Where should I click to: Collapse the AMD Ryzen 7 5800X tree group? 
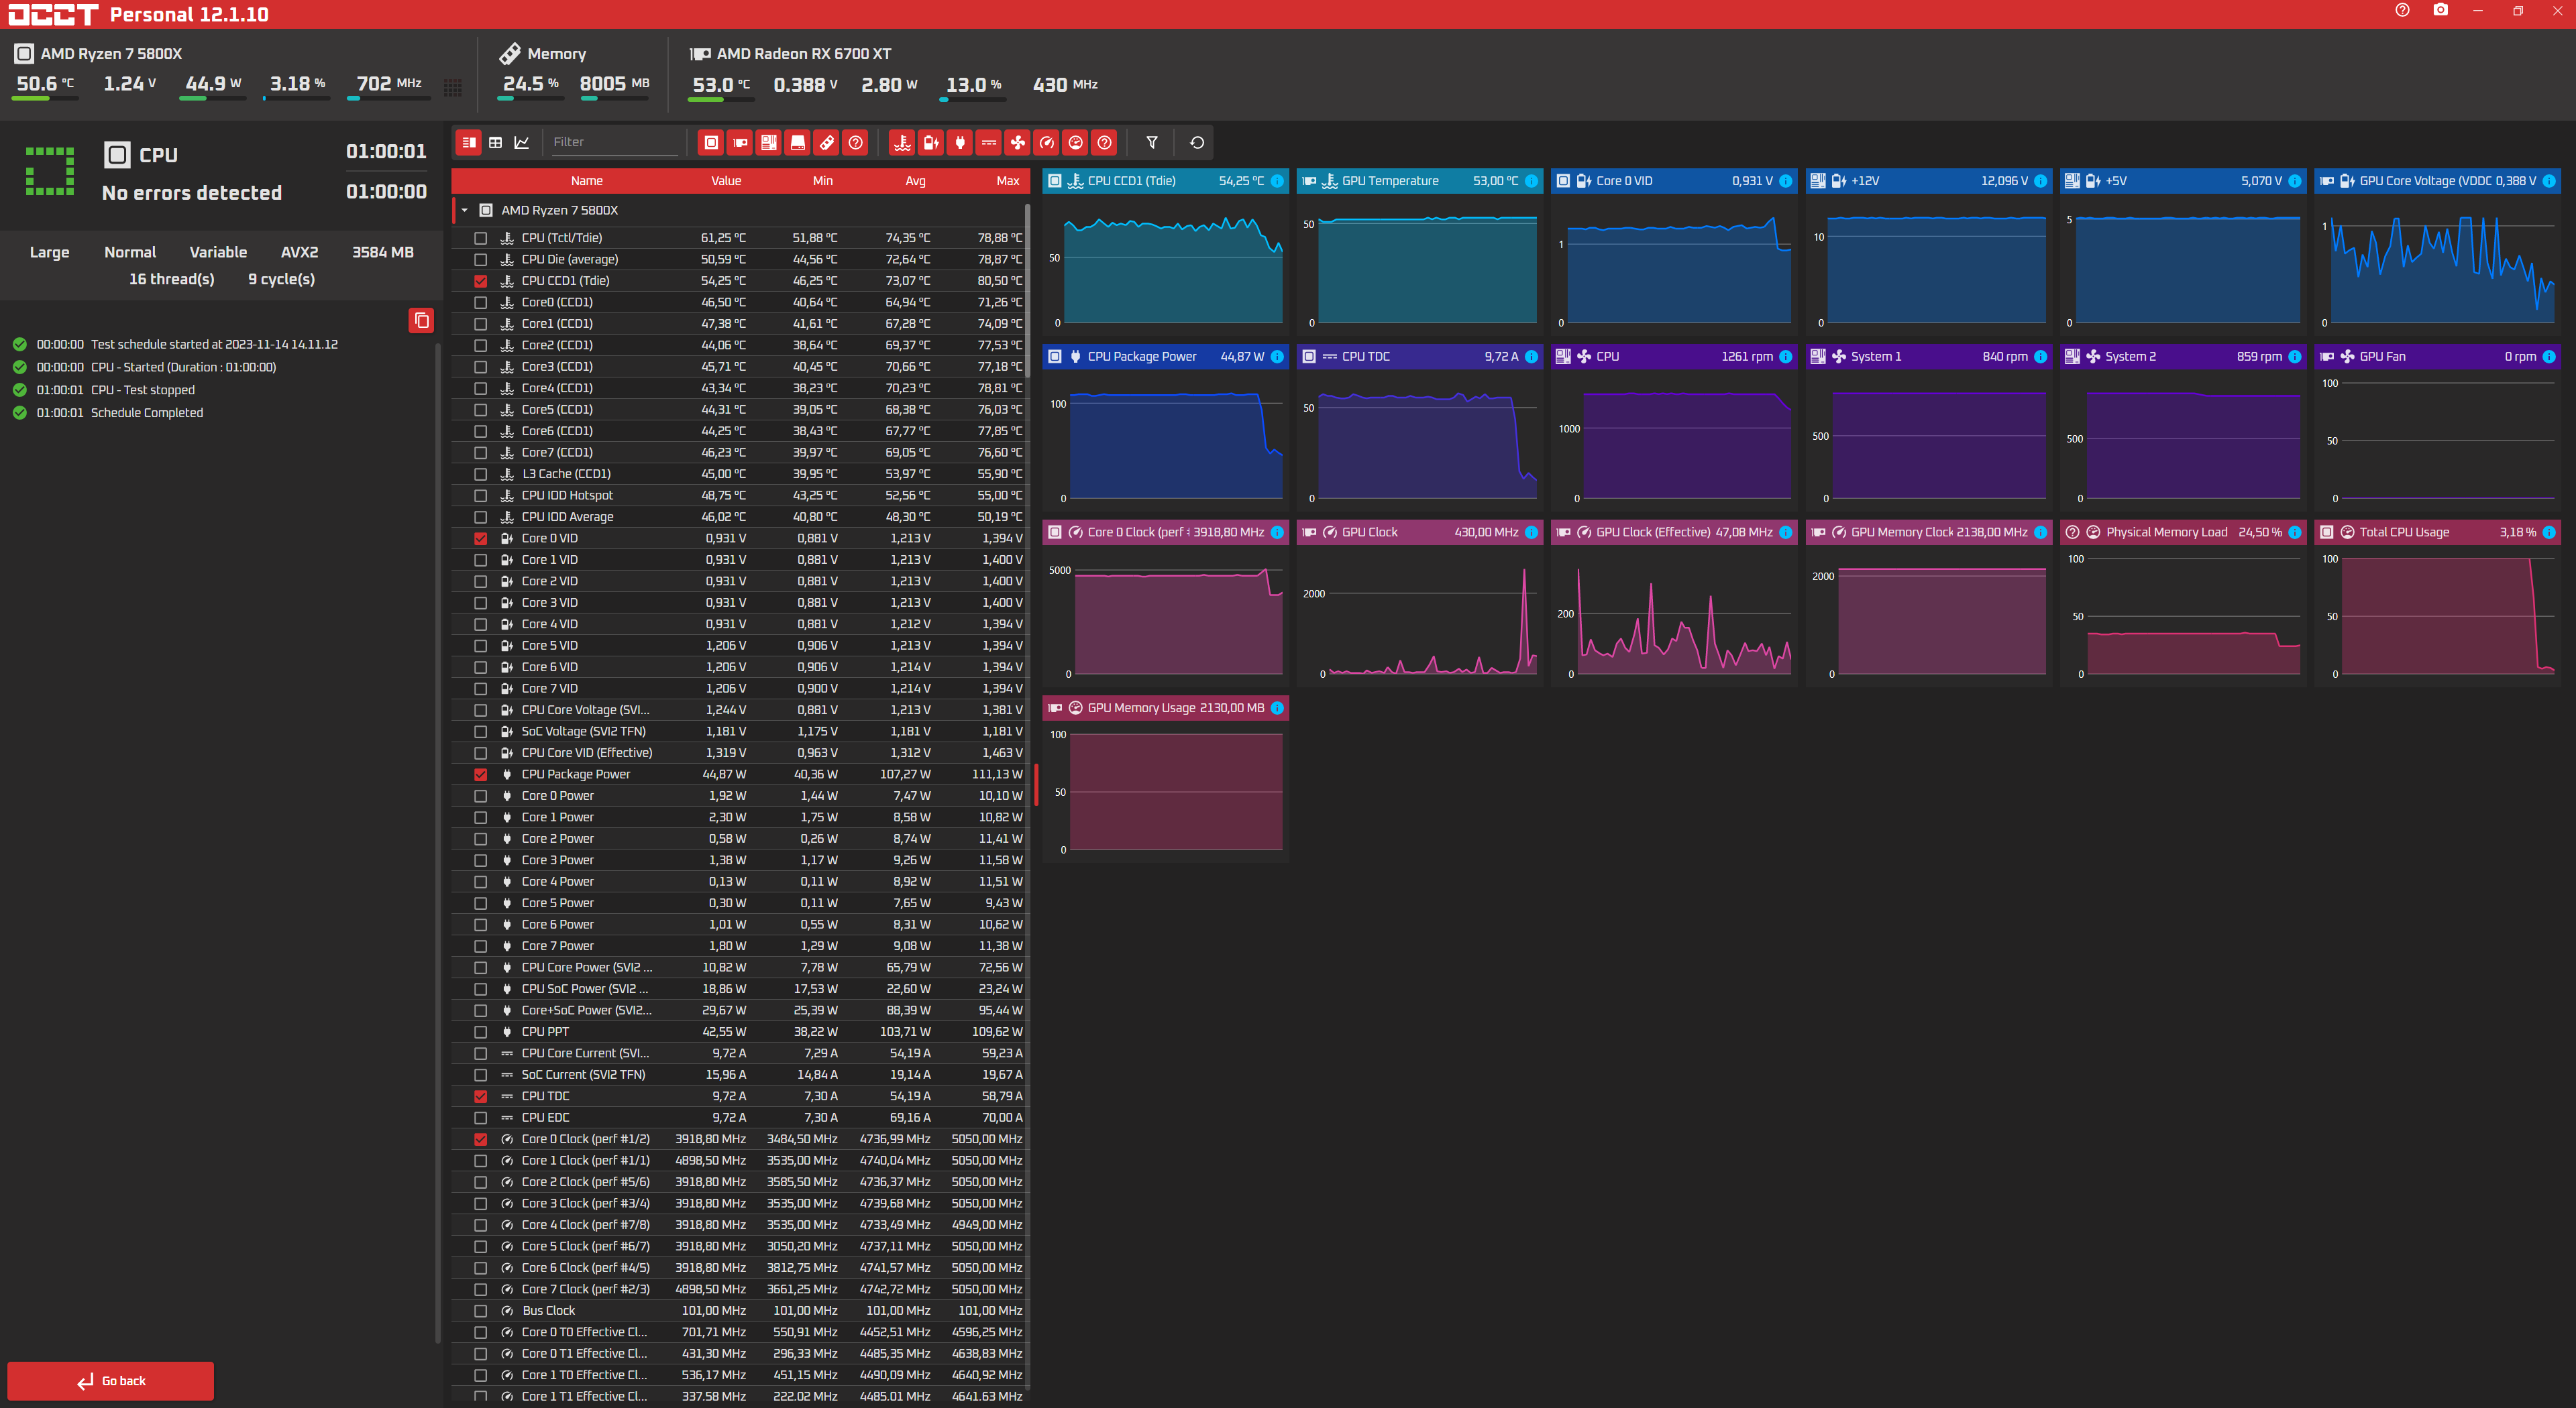click(465, 210)
